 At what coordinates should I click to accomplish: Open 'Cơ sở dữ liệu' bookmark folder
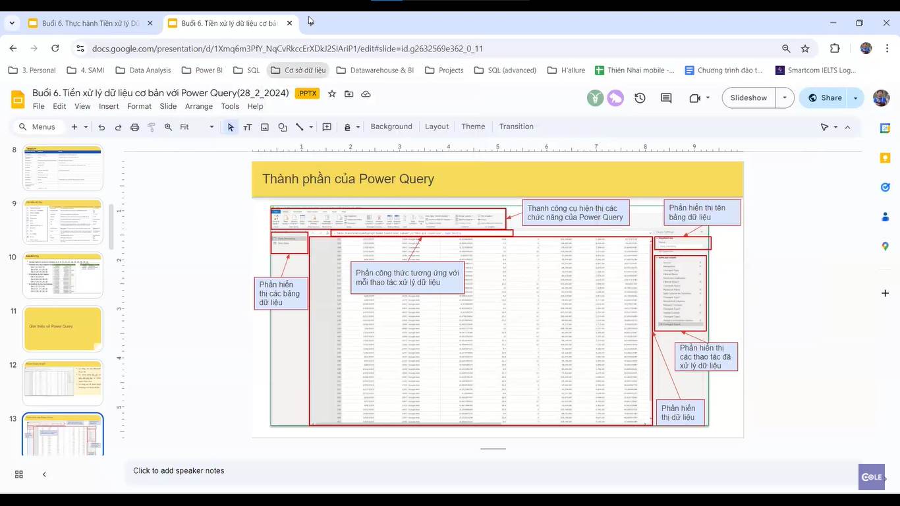tap(297, 70)
